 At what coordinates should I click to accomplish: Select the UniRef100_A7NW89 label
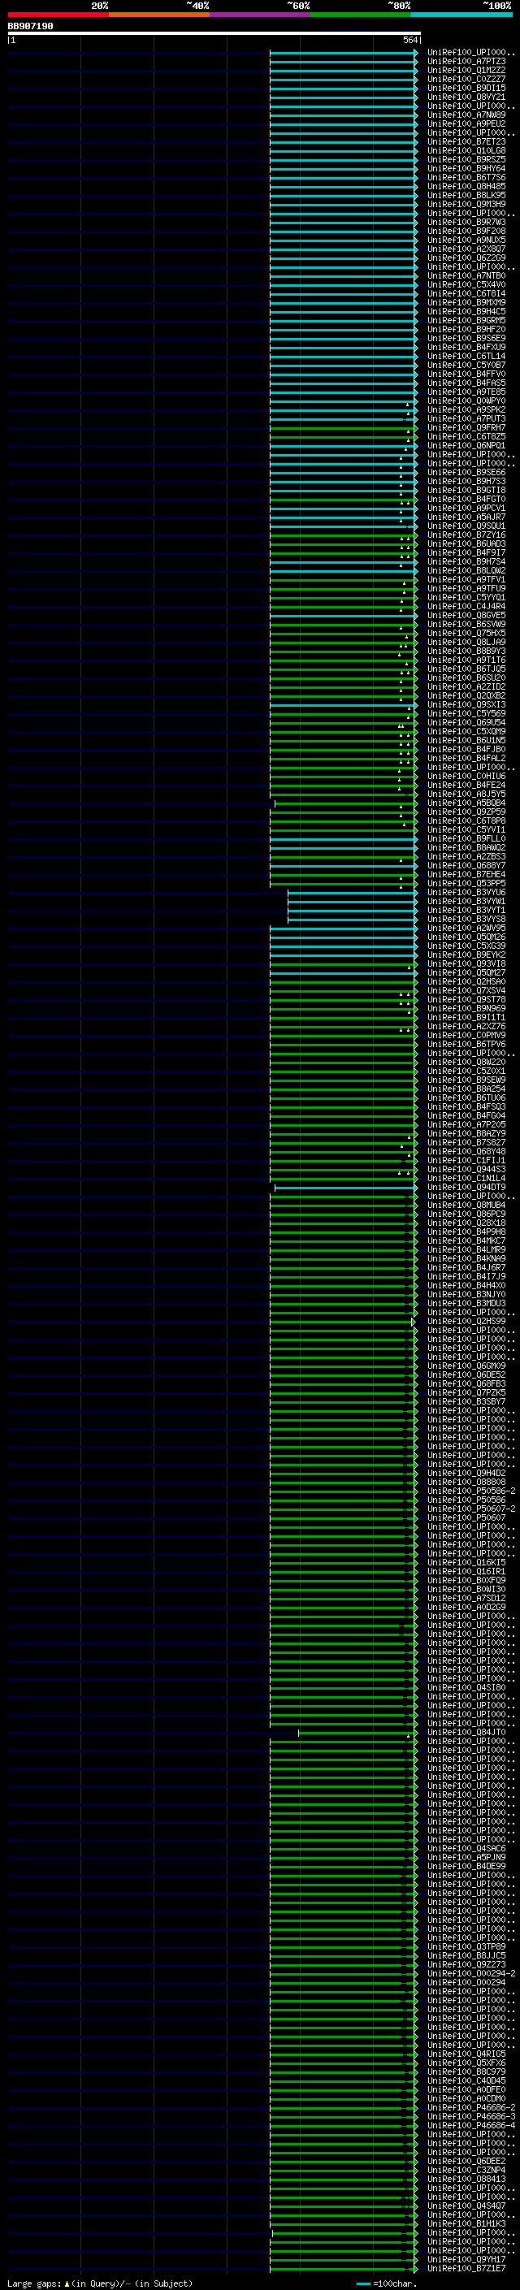466,115
